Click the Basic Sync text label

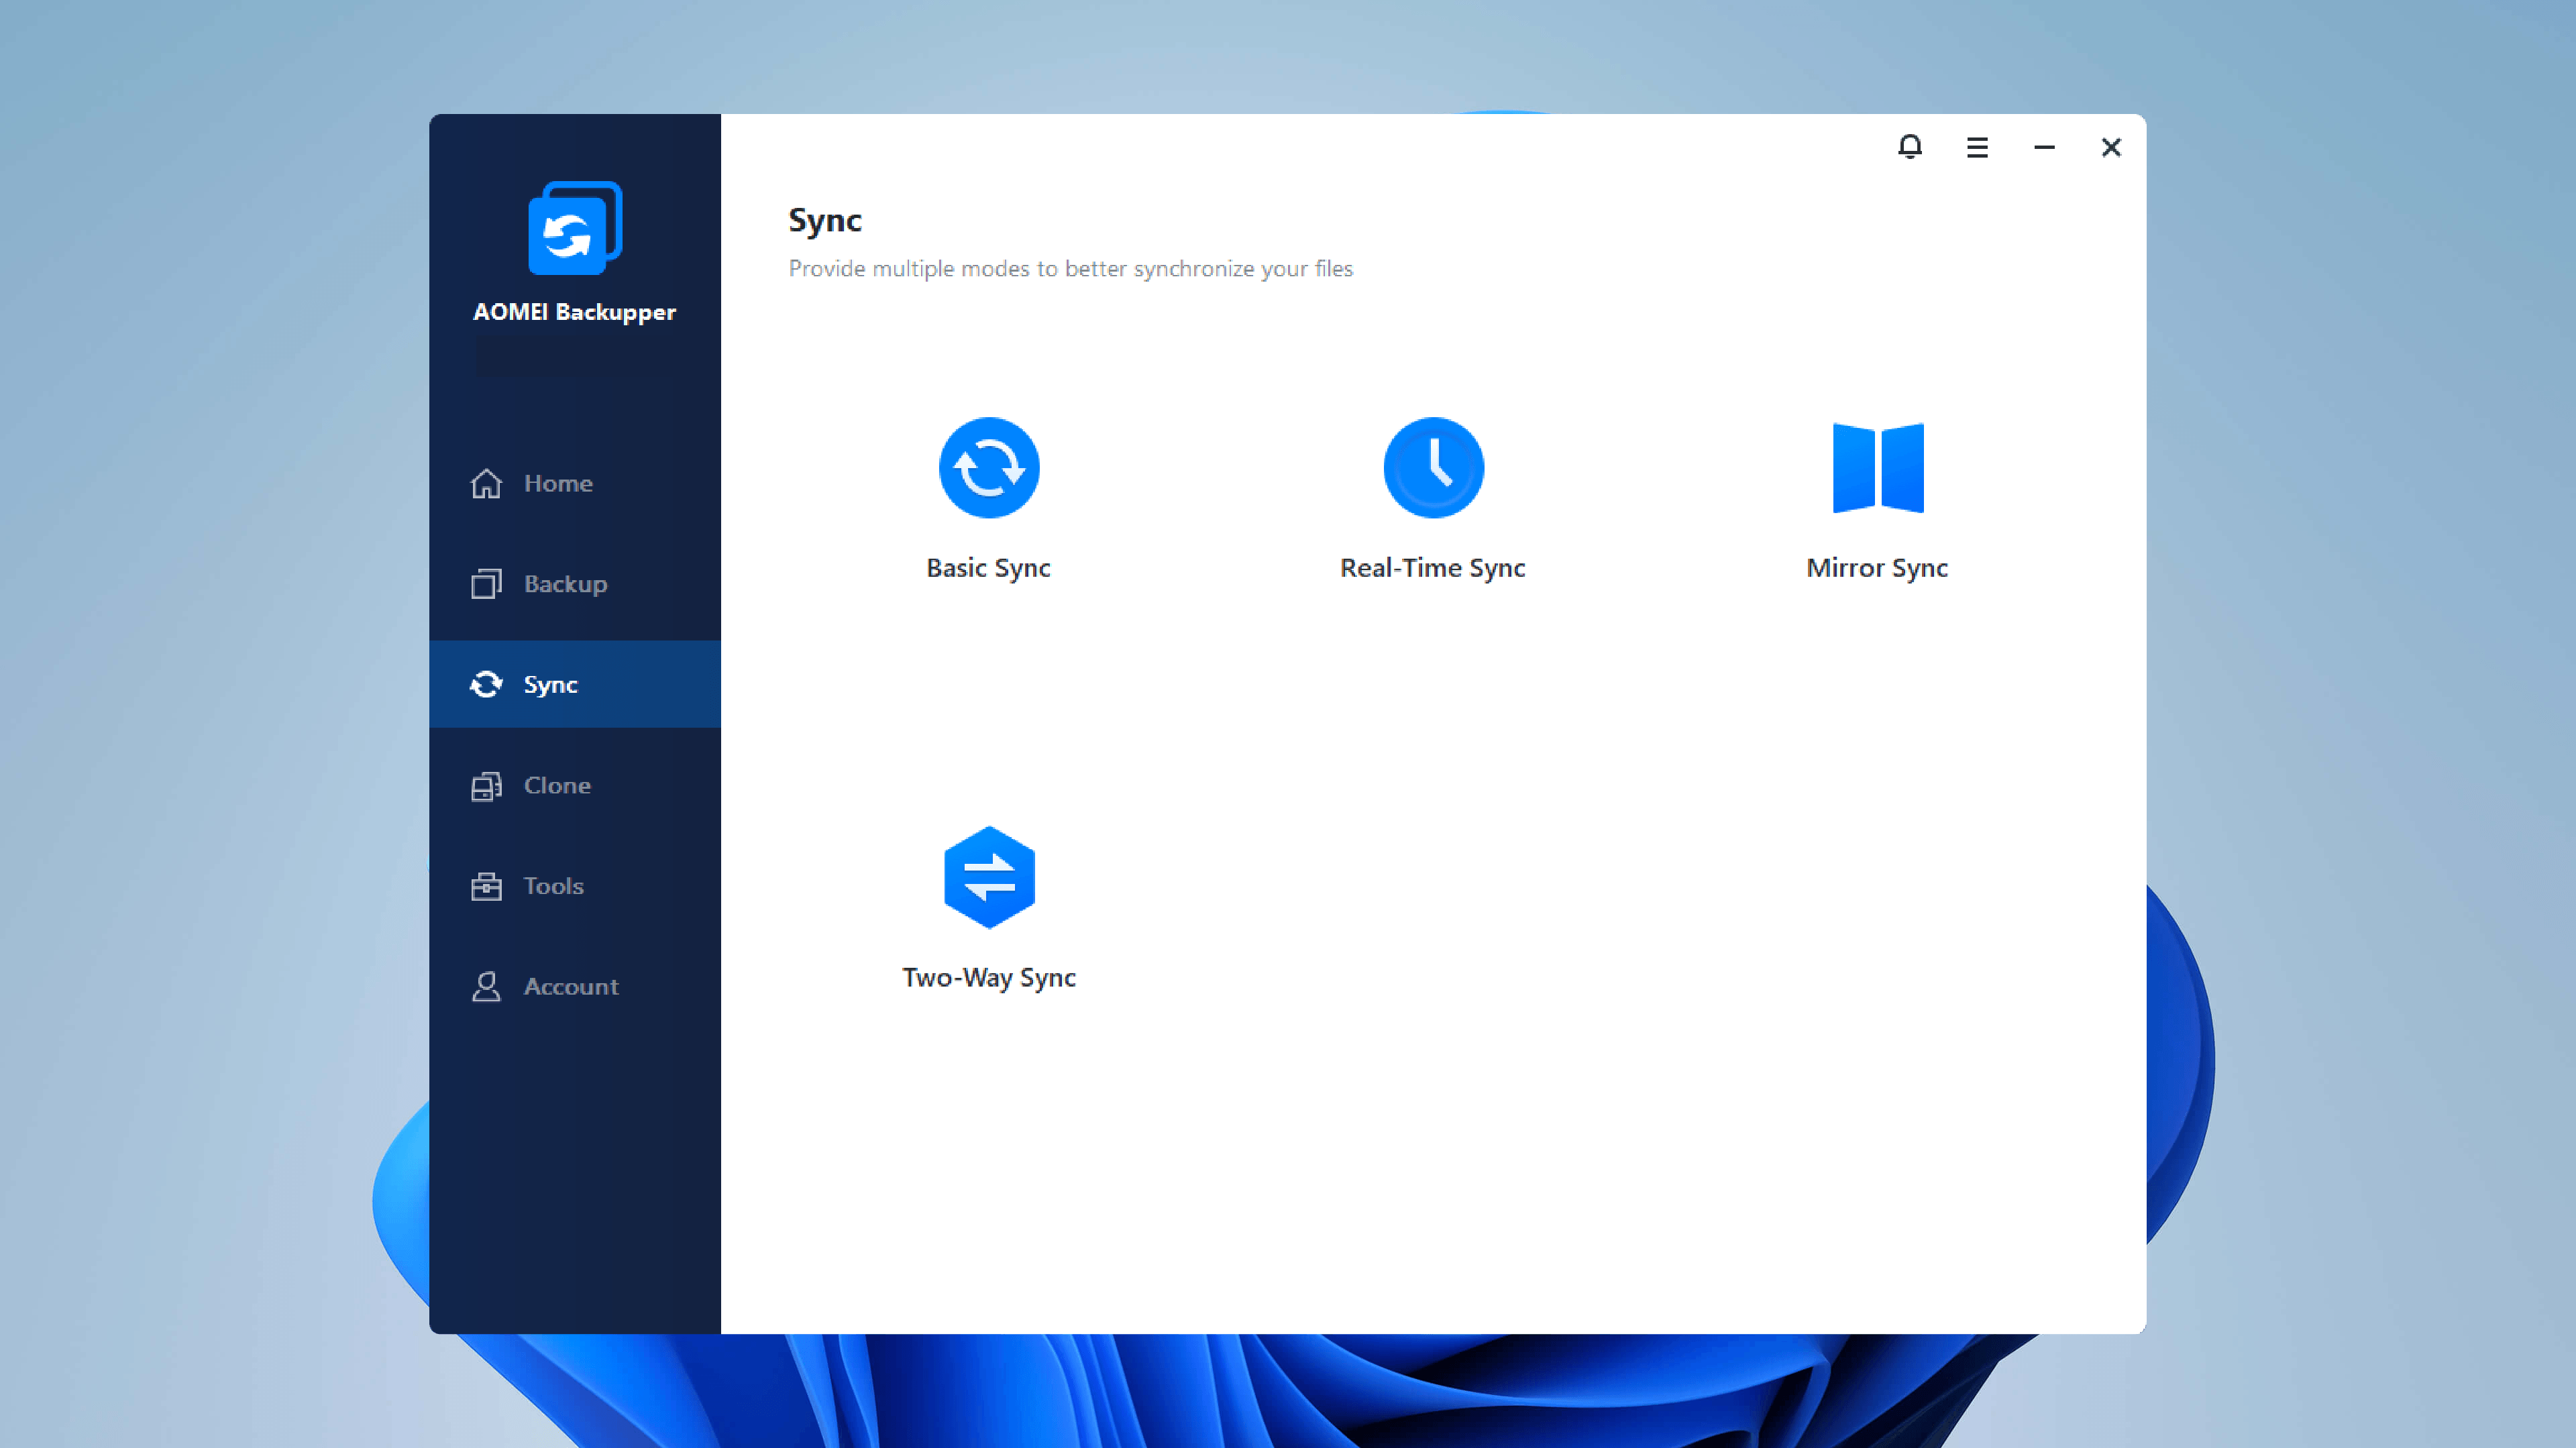click(x=988, y=568)
